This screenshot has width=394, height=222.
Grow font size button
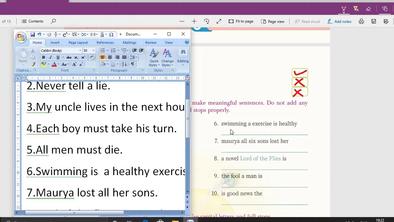tap(74, 64)
